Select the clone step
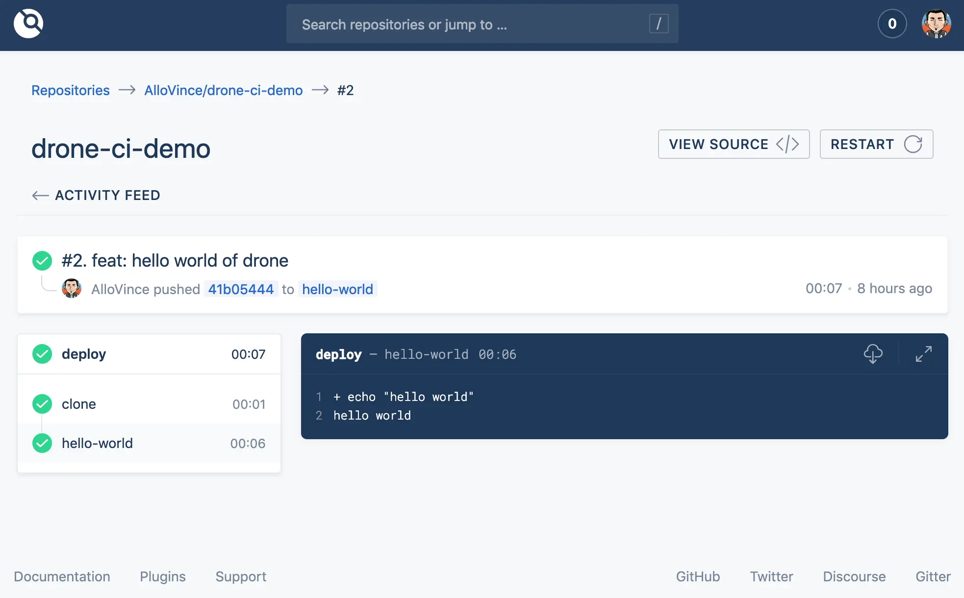The width and height of the screenshot is (964, 598). (149, 404)
